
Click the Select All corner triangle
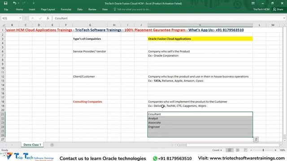pyautogui.click(x=3, y=25)
